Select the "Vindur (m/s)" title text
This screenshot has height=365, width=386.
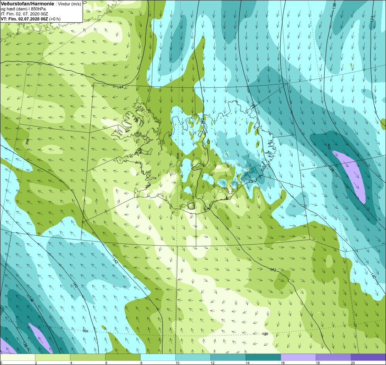[69, 4]
